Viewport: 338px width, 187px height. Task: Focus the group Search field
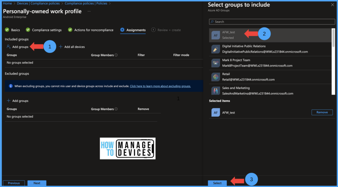coord(272,21)
